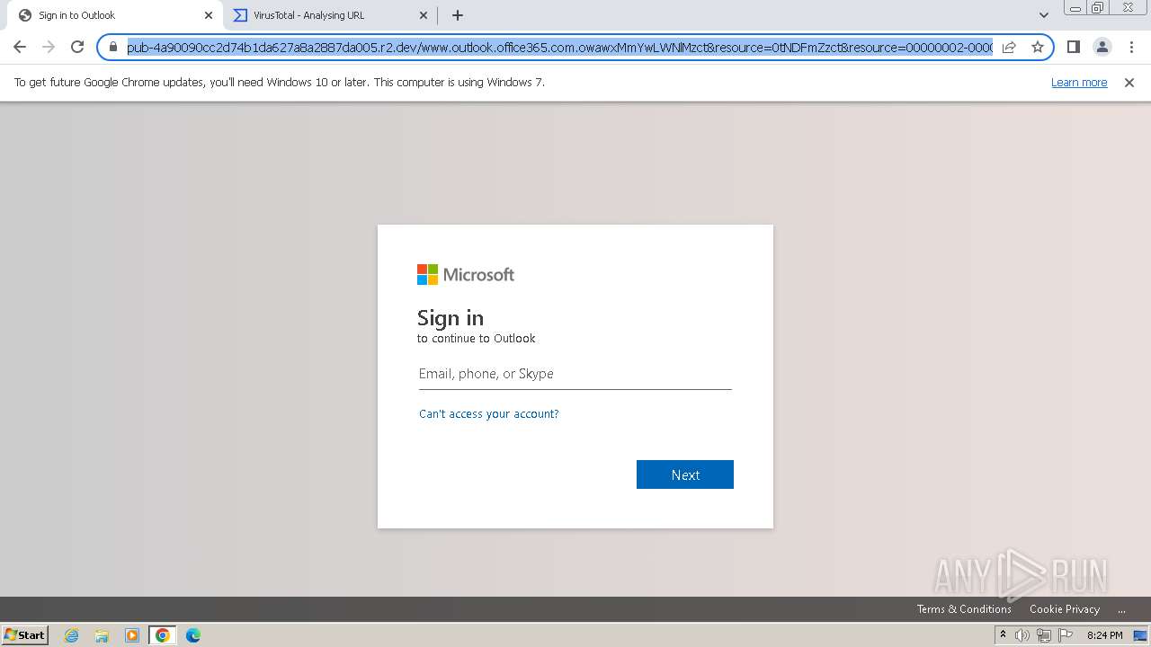The width and height of the screenshot is (1151, 647).
Task: Open File Explorer from taskbar
Action: click(102, 635)
